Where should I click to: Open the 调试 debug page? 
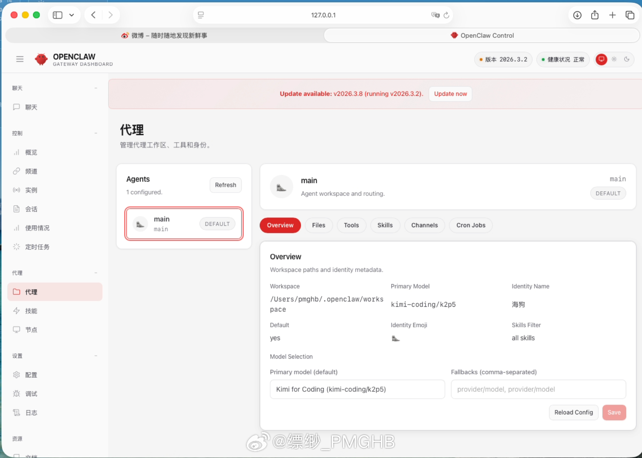click(x=31, y=394)
